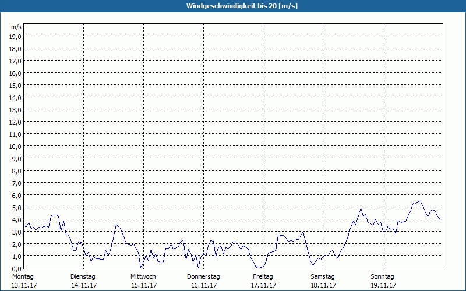The width and height of the screenshot is (466, 291).
Task: Select the 'Sonntag' day label
Action: (383, 276)
